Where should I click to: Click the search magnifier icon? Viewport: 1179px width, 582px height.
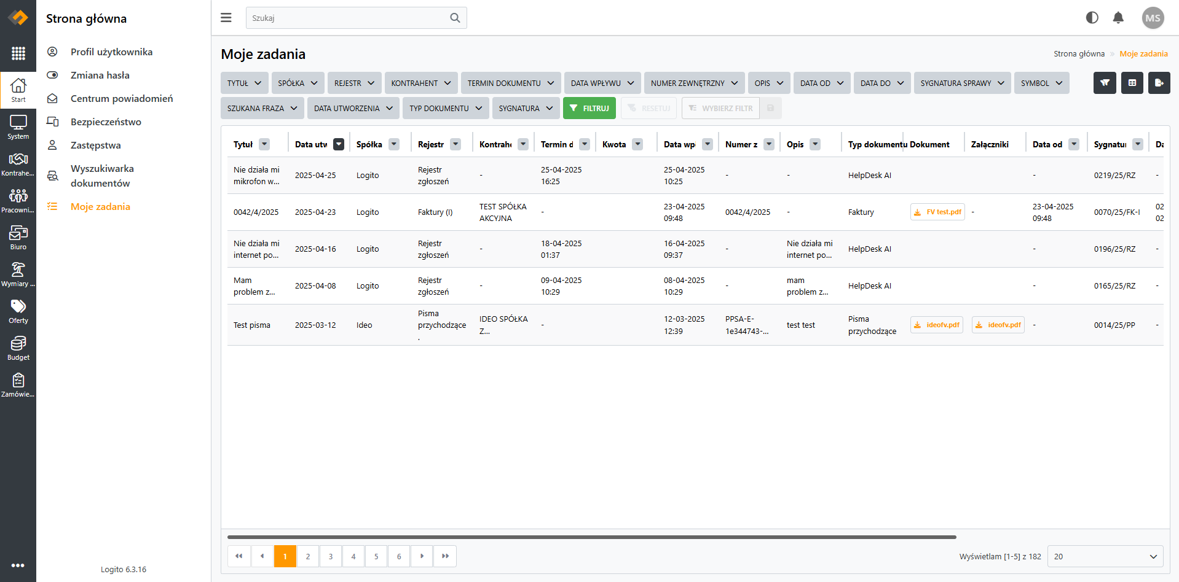(455, 18)
